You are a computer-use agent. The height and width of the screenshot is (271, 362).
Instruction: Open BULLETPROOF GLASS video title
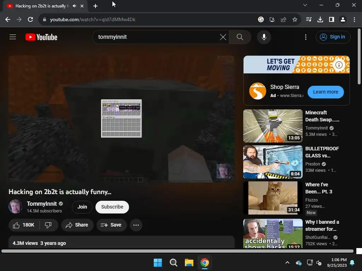point(322,152)
